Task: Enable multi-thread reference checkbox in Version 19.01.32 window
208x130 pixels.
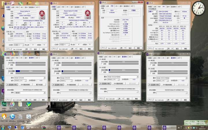Action: 151,73
